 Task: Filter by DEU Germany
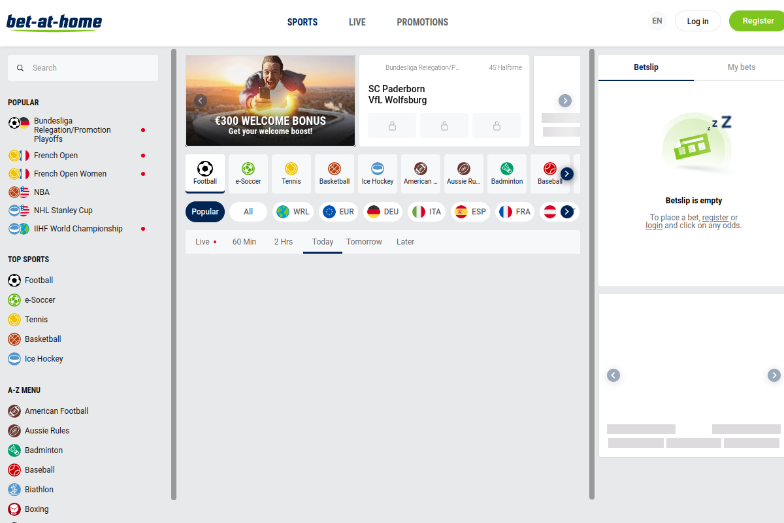(x=383, y=212)
